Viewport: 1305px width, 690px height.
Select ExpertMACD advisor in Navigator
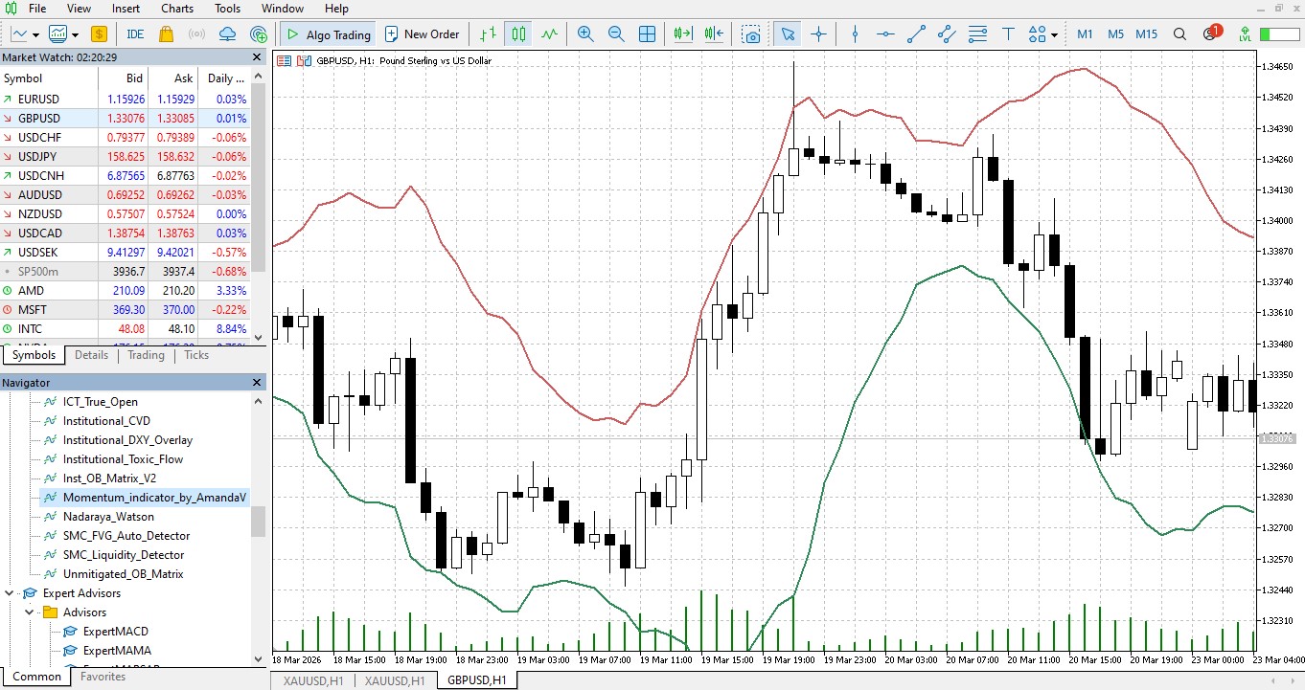click(x=116, y=632)
